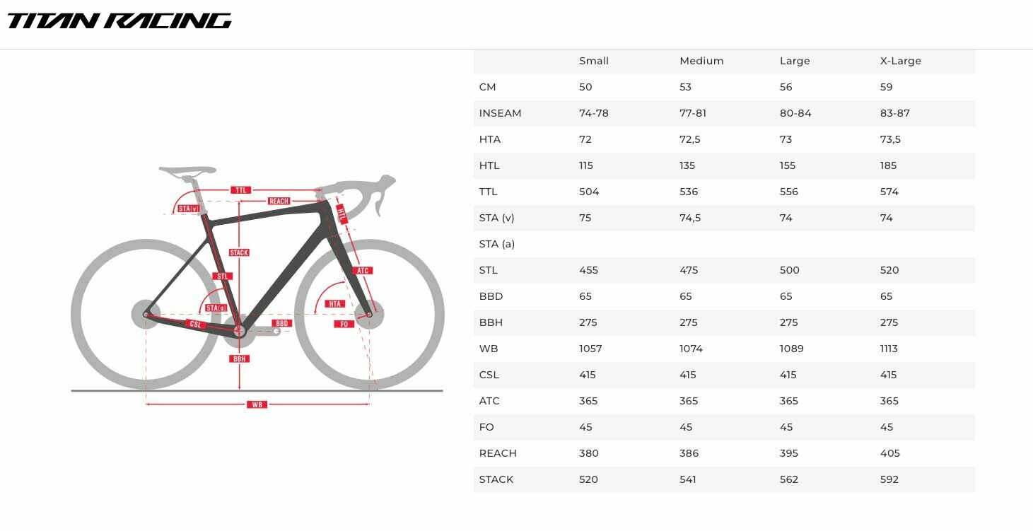Click the red STACK label on diagram
The height and width of the screenshot is (531, 1033).
click(x=239, y=252)
